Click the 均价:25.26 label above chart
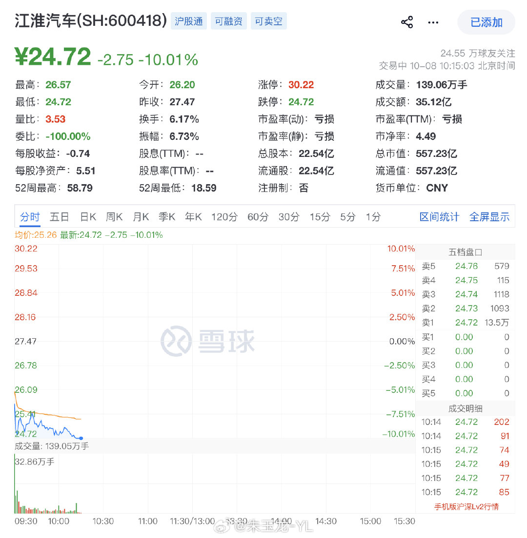Image resolution: width=527 pixels, height=538 pixels. point(36,235)
